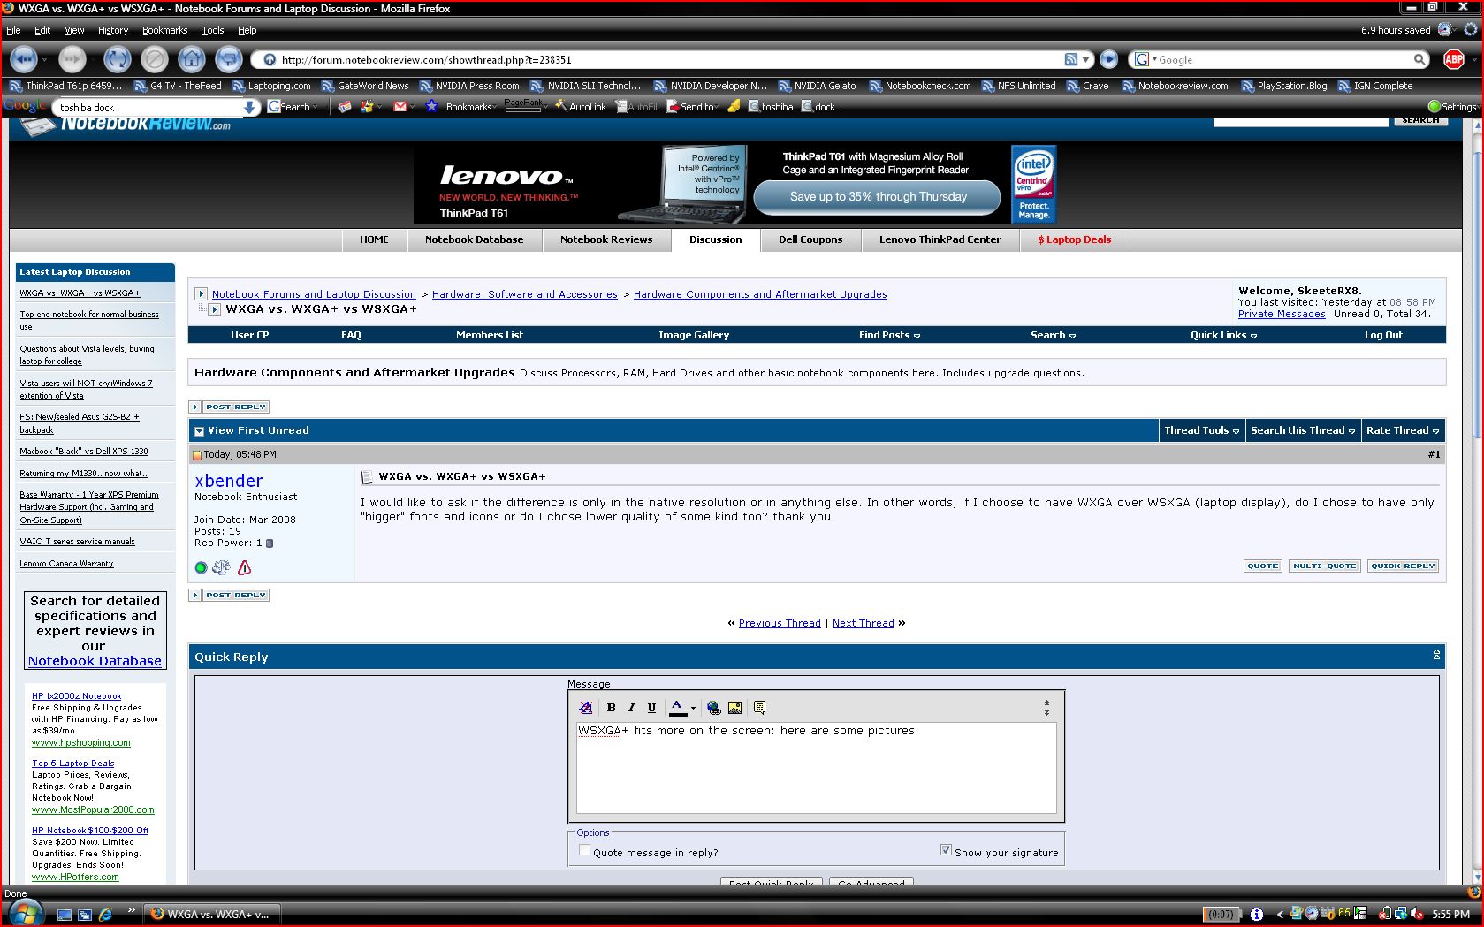Click the upper POST REPLY button
Image resolution: width=1484 pixels, height=927 pixels.
(x=230, y=407)
